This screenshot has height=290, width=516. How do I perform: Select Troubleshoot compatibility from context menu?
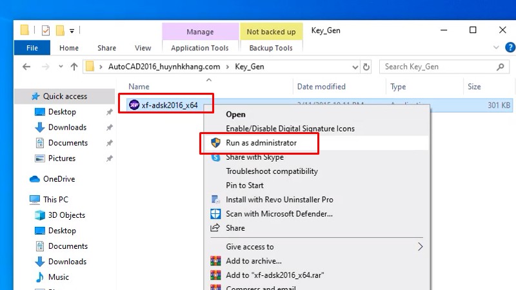[272, 171]
